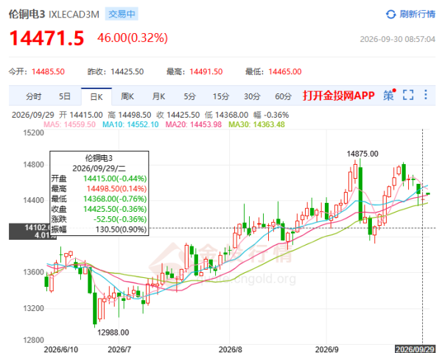Click the 13600 price axis label
Screen dimensions: 442x353
coord(34,272)
